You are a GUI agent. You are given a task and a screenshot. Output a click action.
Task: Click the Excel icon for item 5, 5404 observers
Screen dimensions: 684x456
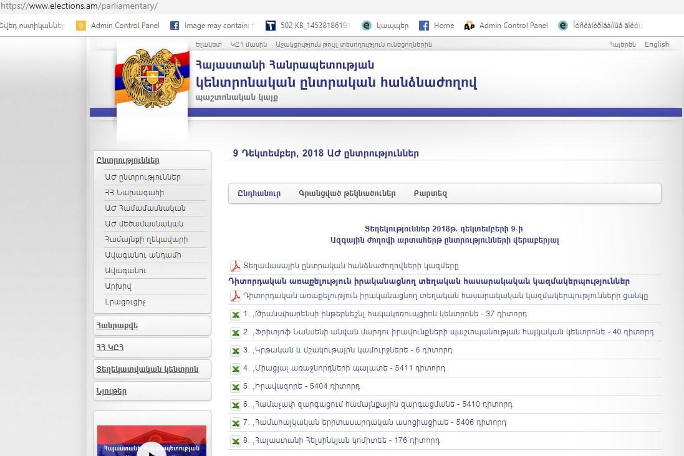click(x=236, y=387)
